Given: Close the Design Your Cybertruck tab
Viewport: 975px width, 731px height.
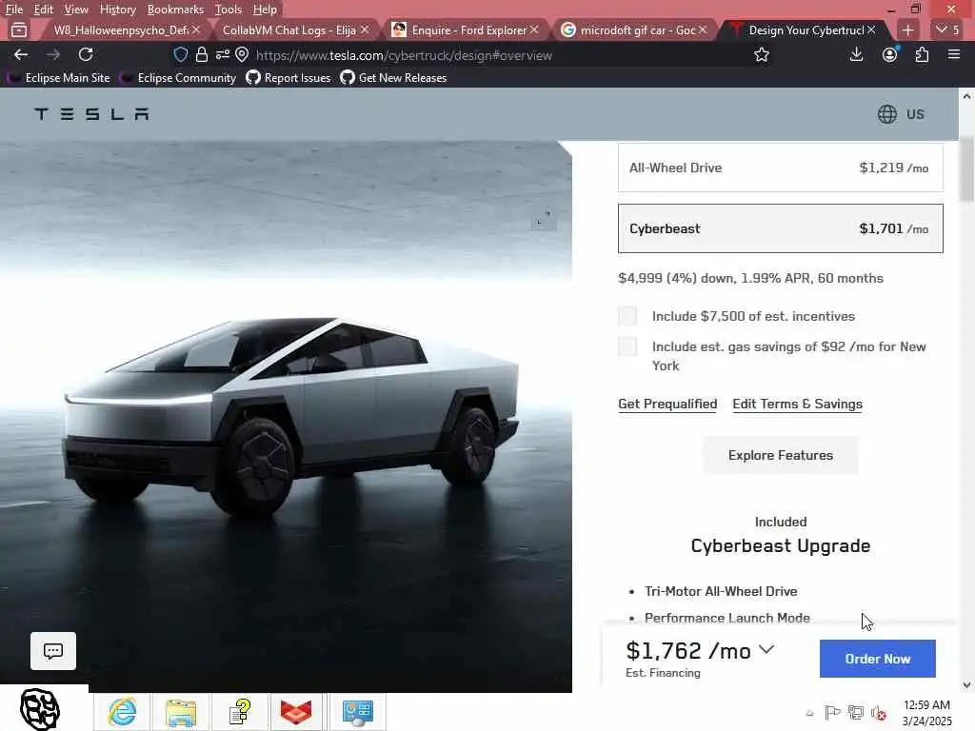Looking at the screenshot, I should [x=871, y=30].
